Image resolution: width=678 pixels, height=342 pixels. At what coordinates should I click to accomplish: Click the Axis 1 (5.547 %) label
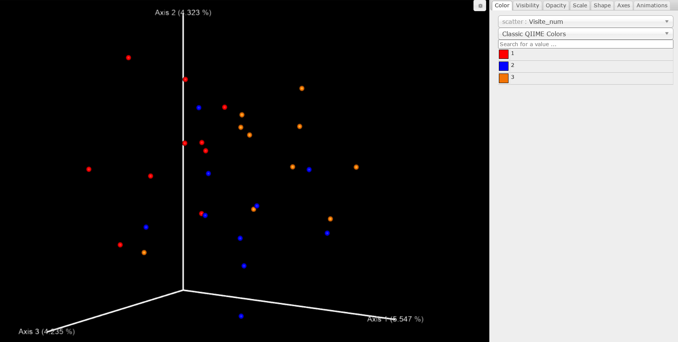395,319
